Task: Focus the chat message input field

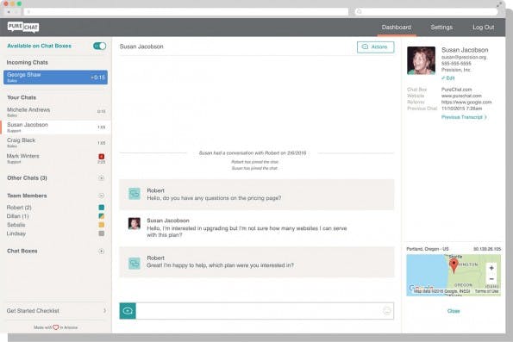Action: click(x=259, y=311)
